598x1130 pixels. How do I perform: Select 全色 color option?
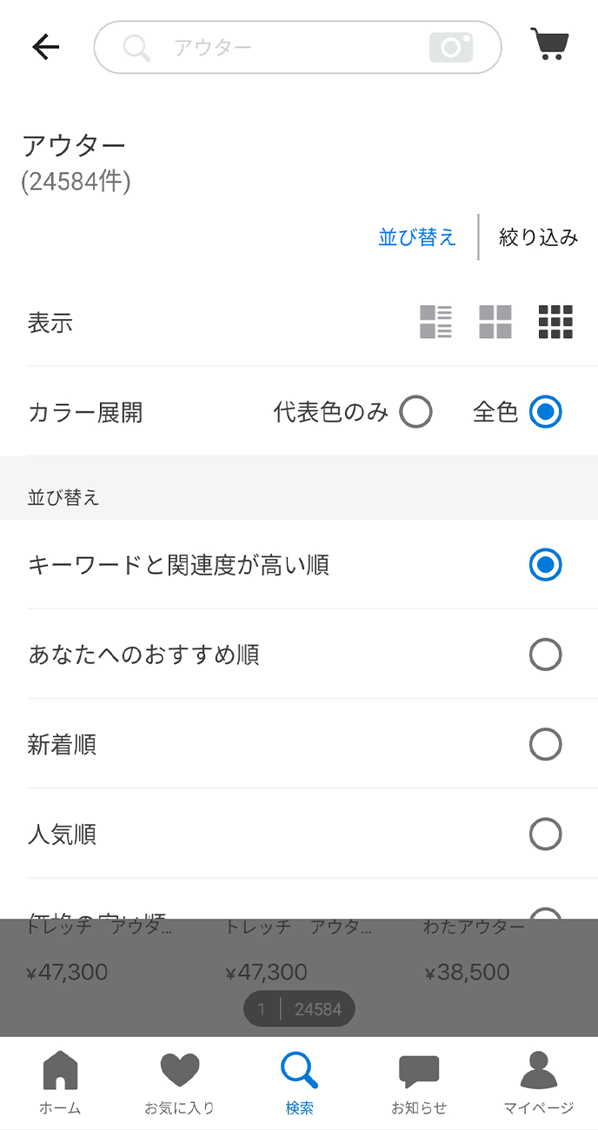[545, 412]
